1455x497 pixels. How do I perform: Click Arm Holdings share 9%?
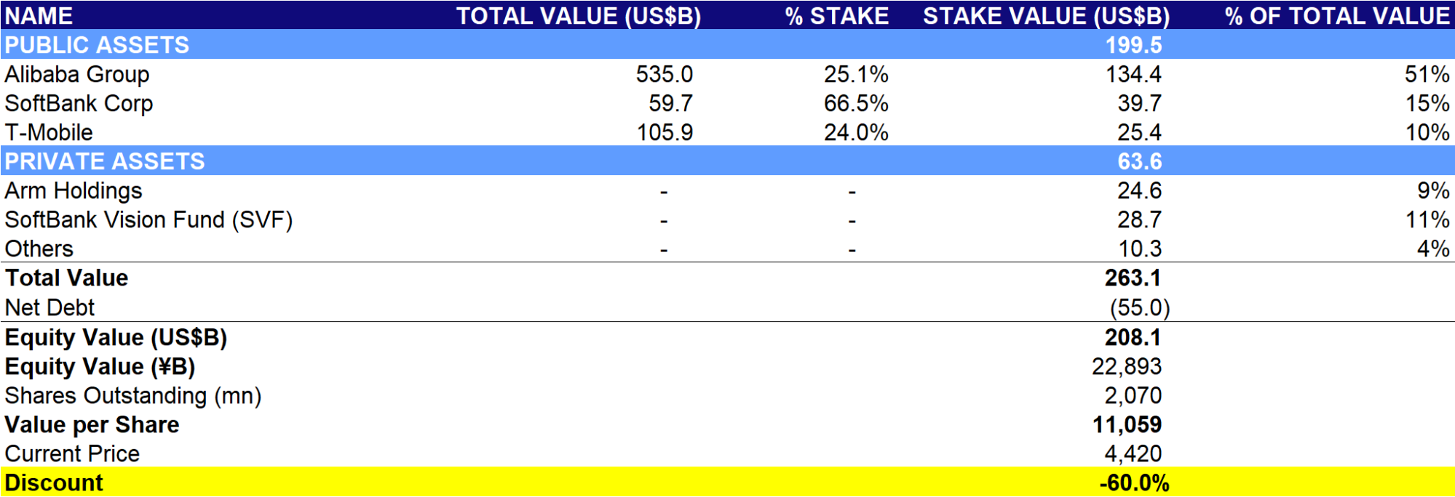click(x=1433, y=190)
